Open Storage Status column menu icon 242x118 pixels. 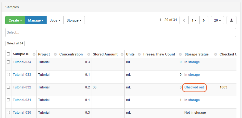click(x=215, y=54)
